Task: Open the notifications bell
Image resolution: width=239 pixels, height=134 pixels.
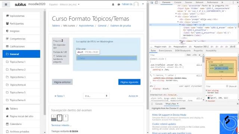Action: coord(113,4)
